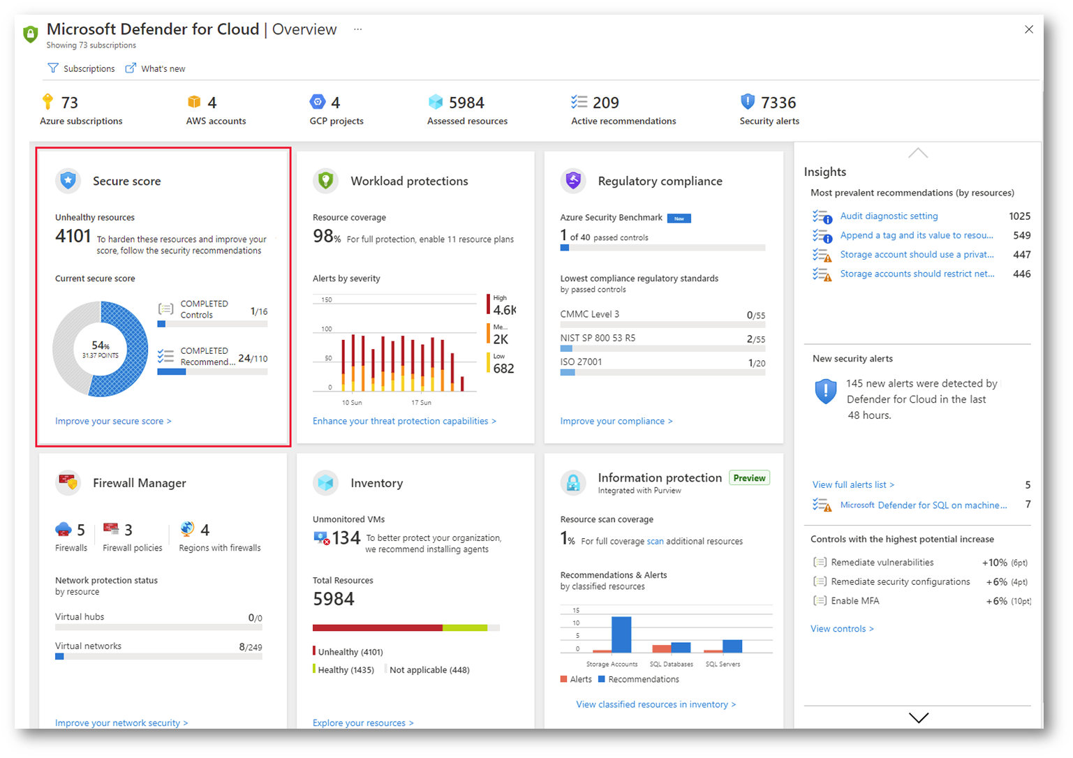Open Enhance your threat protection capabilities link

click(404, 421)
